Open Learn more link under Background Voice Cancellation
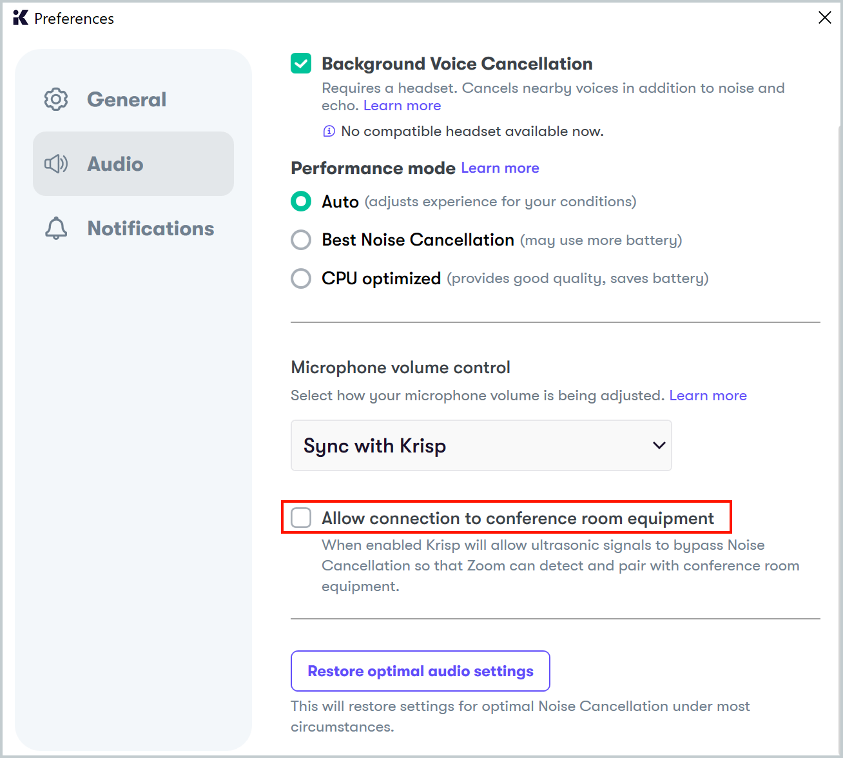The image size is (843, 758). [x=402, y=106]
